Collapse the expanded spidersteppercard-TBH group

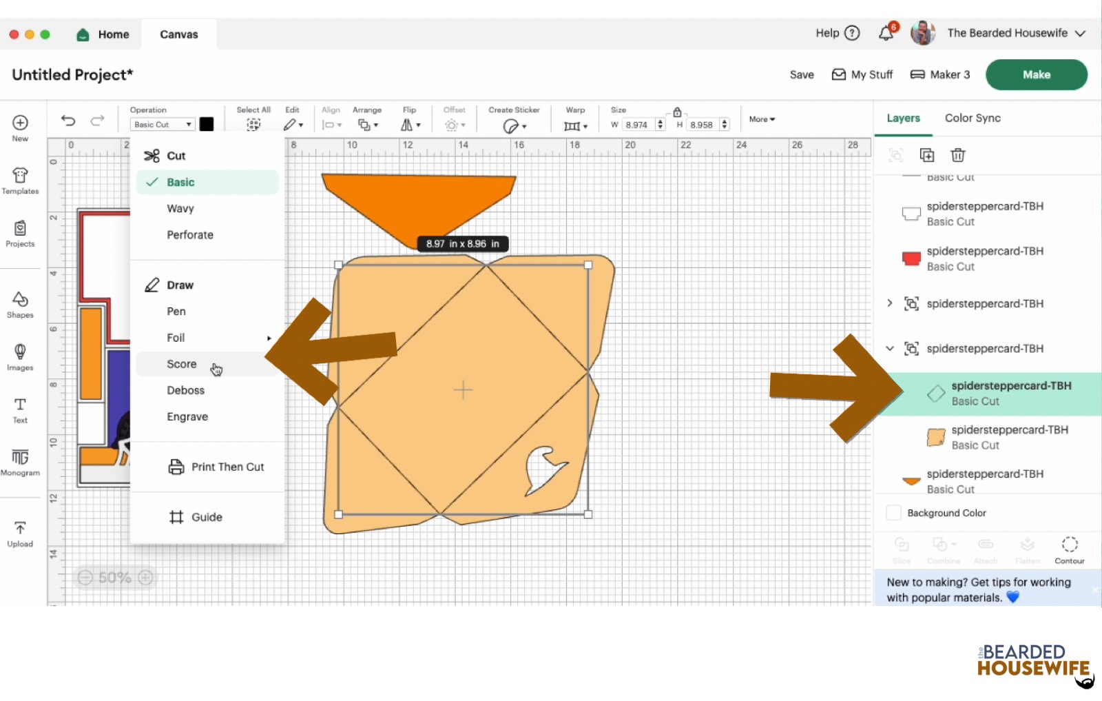click(890, 349)
